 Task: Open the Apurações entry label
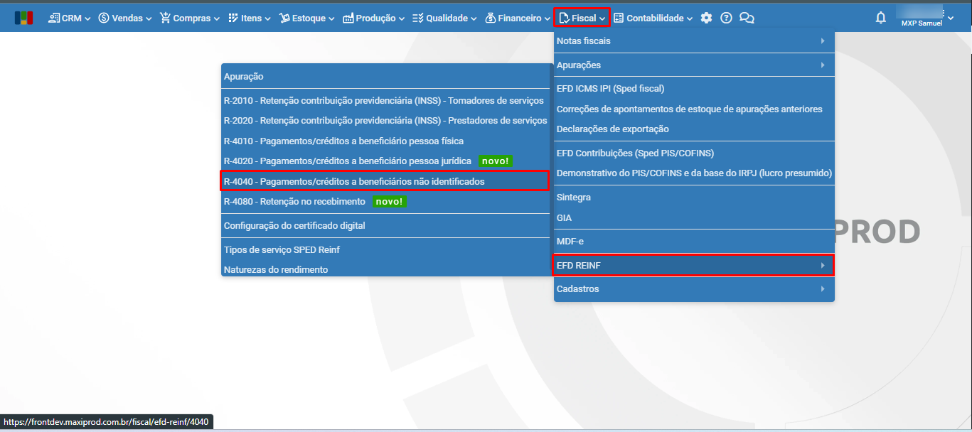coord(579,65)
